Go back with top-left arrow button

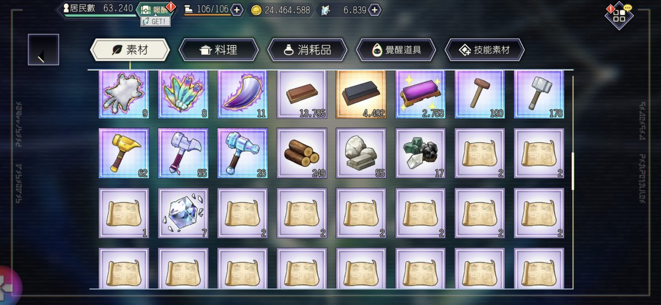[44, 50]
